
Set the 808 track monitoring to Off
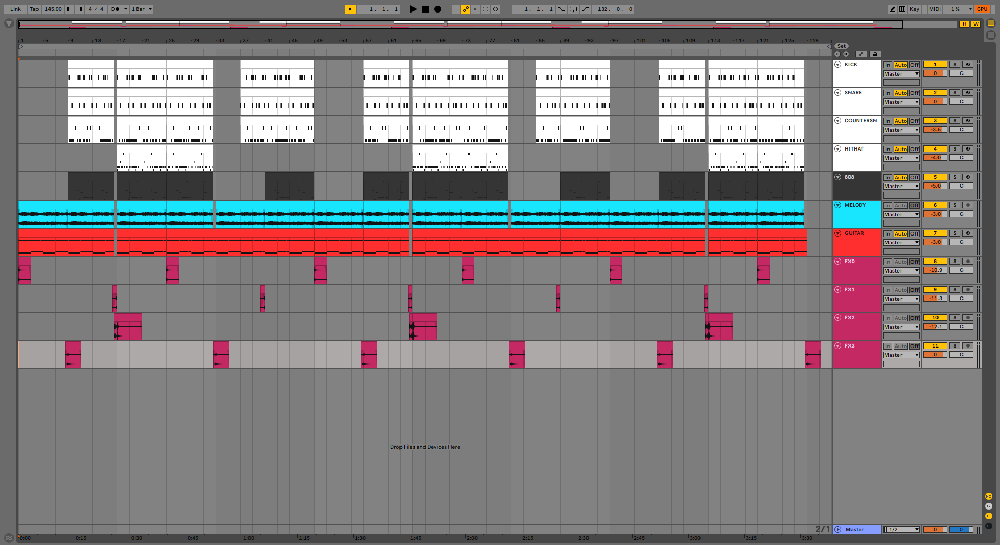click(x=915, y=178)
